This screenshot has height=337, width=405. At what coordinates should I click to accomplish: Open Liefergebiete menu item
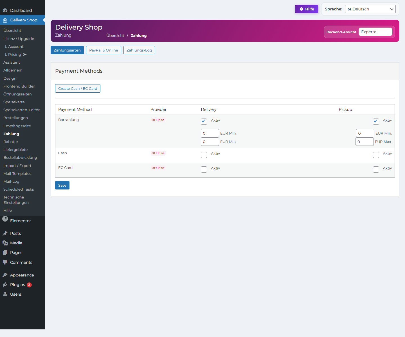15,149
